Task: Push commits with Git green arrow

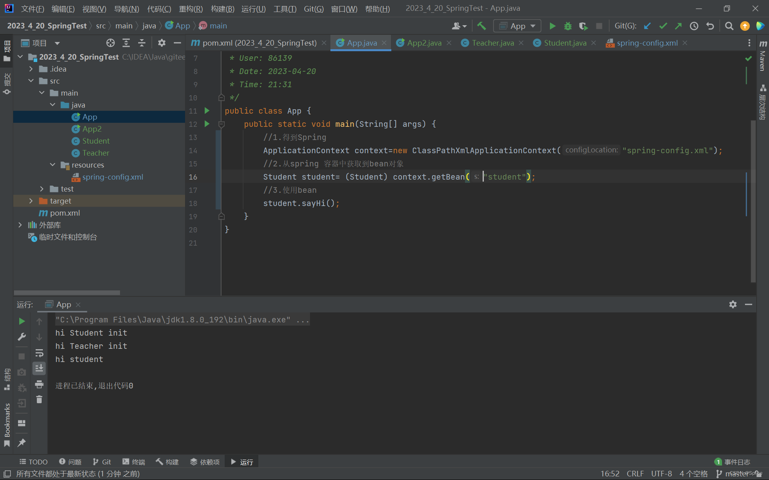Action: pyautogui.click(x=678, y=26)
